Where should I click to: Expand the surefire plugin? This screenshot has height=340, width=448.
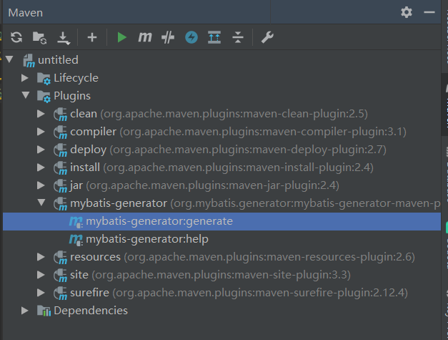coord(41,293)
